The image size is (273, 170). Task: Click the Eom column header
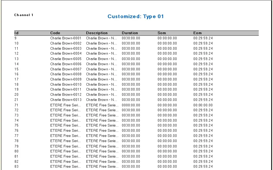(198, 33)
